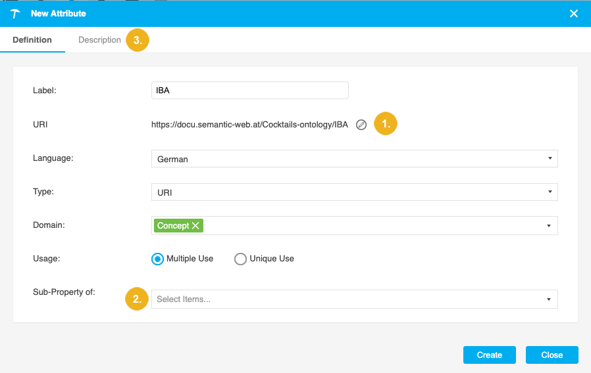The height and width of the screenshot is (373, 591).
Task: Focus the Label input field containing IBA
Action: point(250,90)
